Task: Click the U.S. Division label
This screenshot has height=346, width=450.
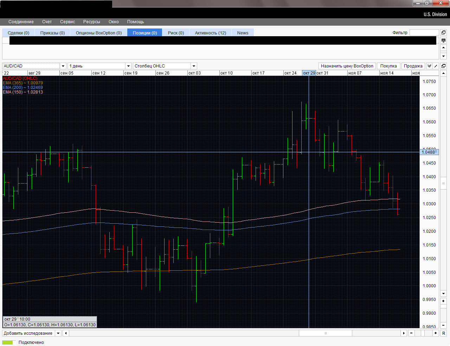Action: pyautogui.click(x=435, y=14)
